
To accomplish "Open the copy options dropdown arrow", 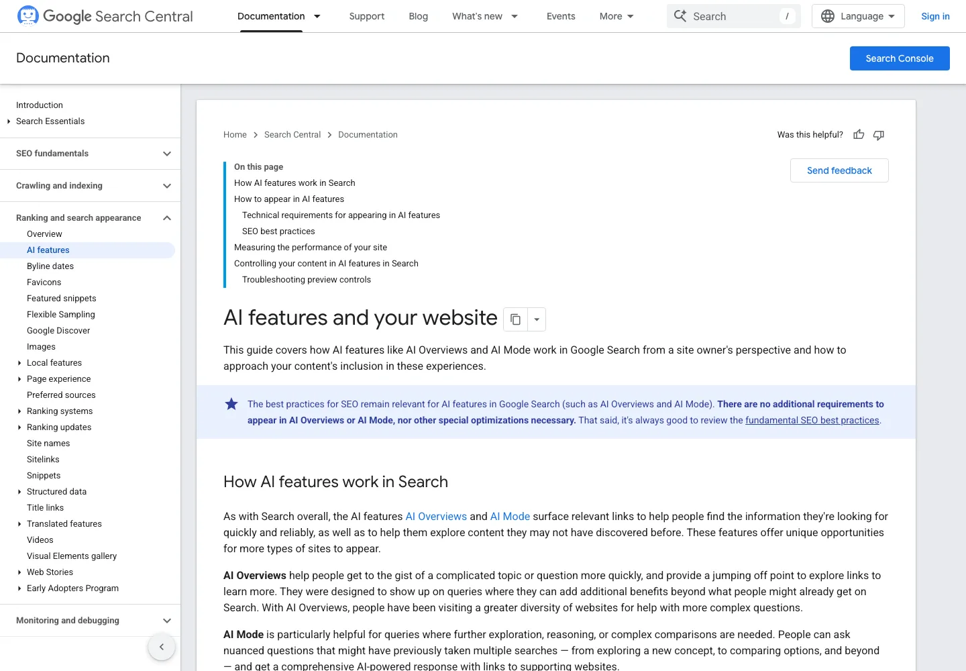I will (537, 319).
